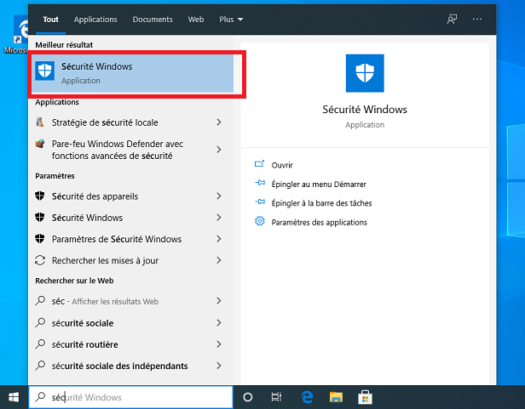Open the Sécurité Windows best result
This screenshot has width=525, height=409.
click(132, 73)
